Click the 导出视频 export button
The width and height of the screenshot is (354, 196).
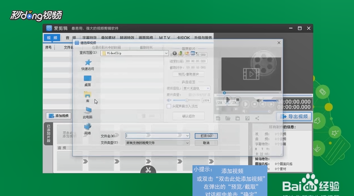pyautogui.click(x=294, y=116)
